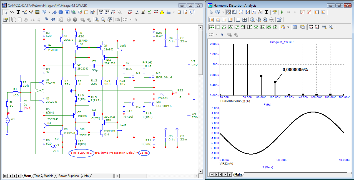Select the Wire mode tool in schematic window
This screenshot has height=180, width=354.
point(24,12)
